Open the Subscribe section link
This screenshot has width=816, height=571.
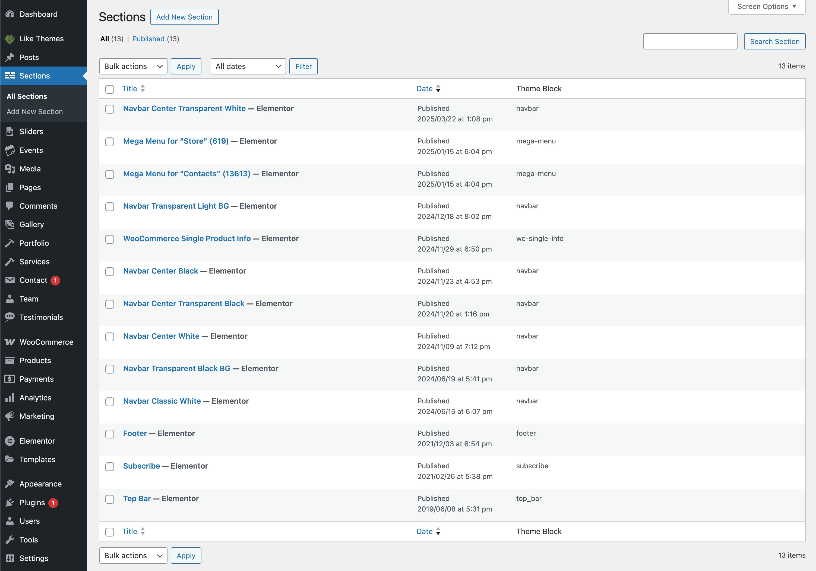141,466
